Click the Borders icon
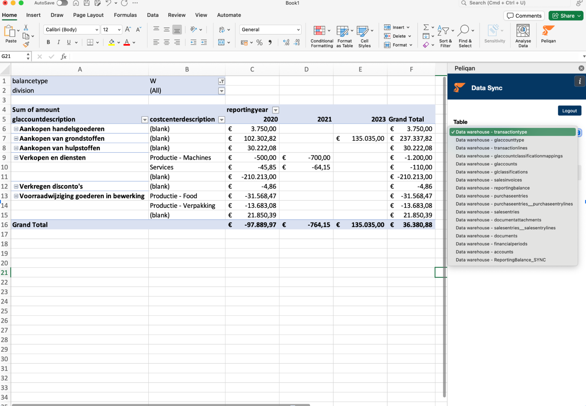 pos(90,42)
